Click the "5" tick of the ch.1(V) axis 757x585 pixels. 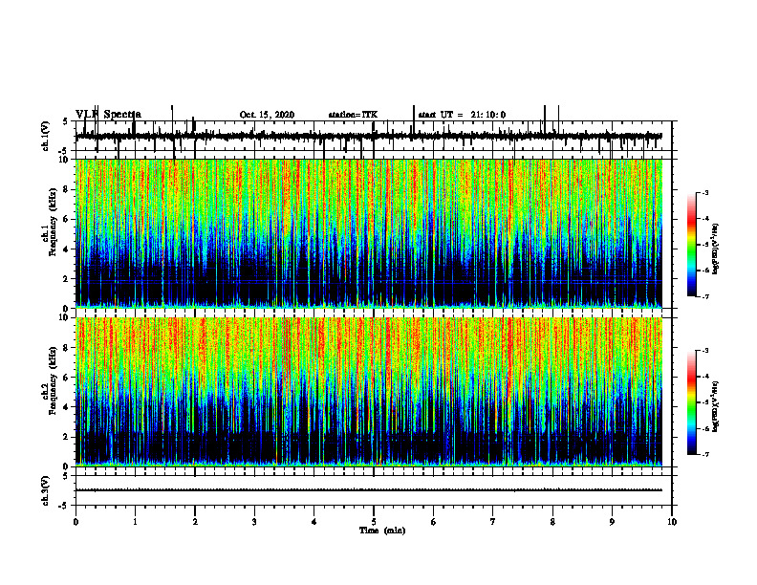point(66,122)
